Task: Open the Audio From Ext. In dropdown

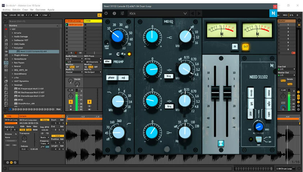Action: (74, 59)
